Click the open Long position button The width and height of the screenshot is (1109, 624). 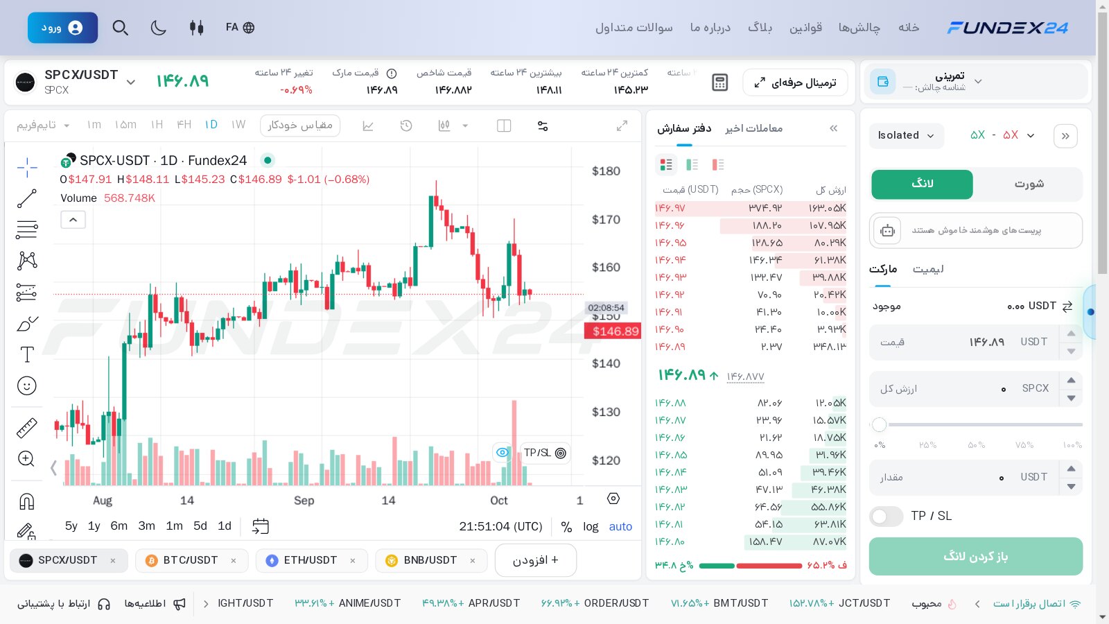(x=976, y=557)
